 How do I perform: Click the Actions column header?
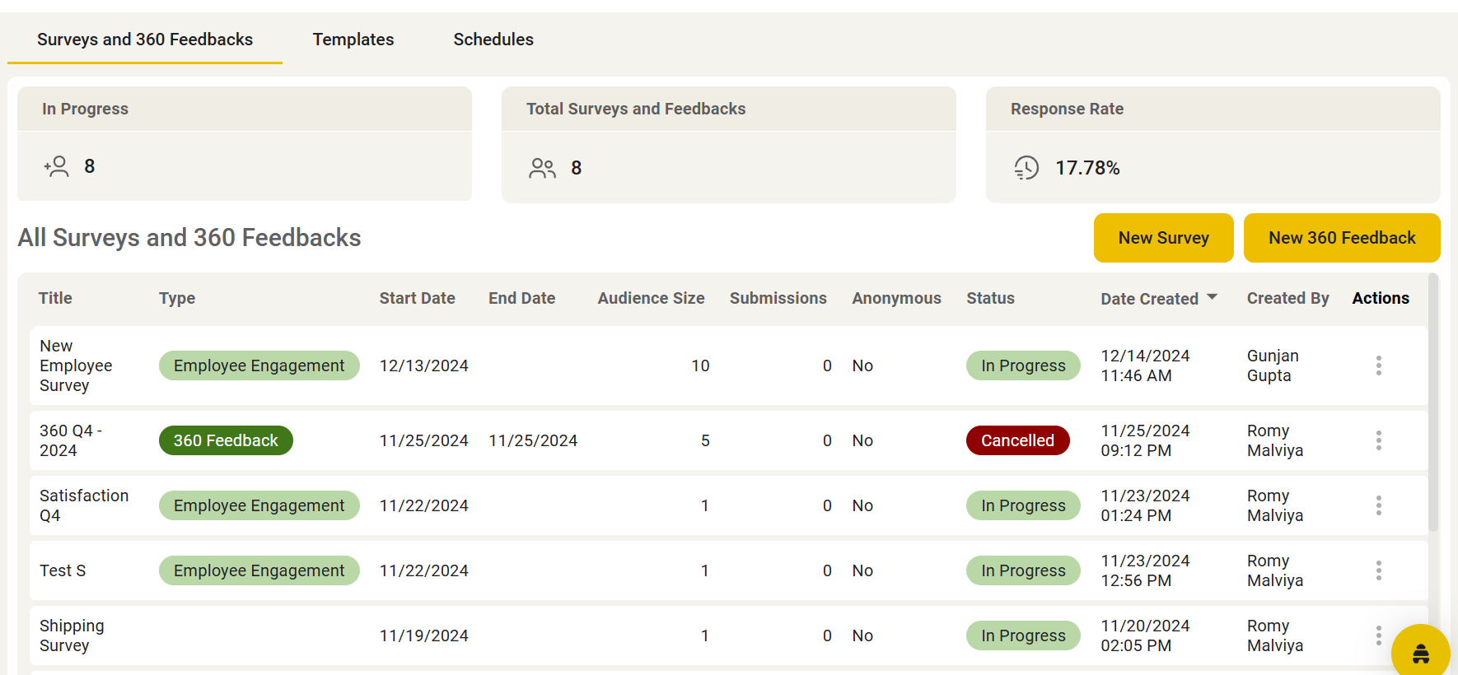click(1381, 298)
